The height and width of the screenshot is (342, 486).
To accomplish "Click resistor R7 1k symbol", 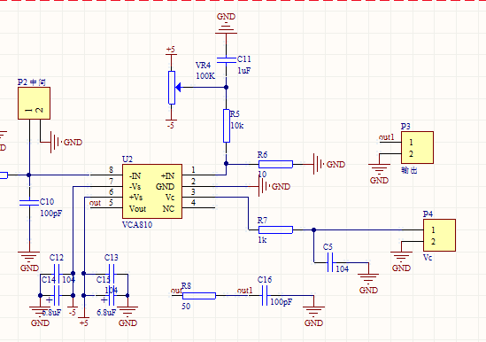I will [x=275, y=230].
